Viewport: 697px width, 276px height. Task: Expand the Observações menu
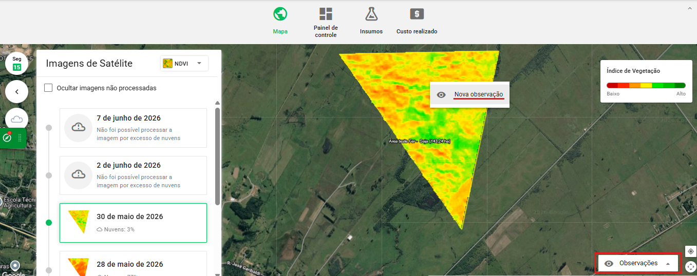(638, 263)
